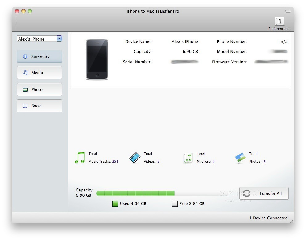The width and height of the screenshot is (306, 240).
Task: Click the Used 4.06 GB label
Action: click(x=133, y=204)
